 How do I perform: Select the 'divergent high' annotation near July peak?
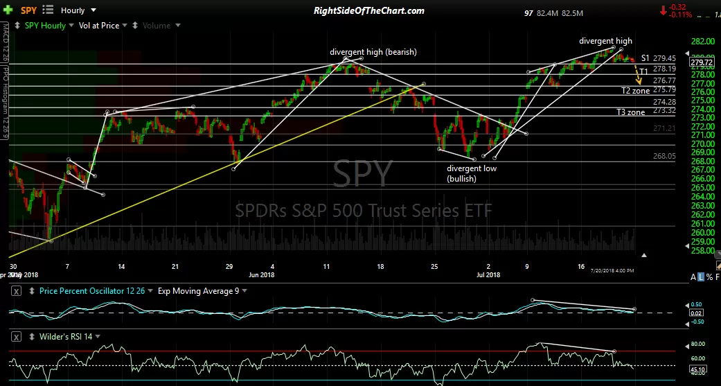(x=605, y=41)
